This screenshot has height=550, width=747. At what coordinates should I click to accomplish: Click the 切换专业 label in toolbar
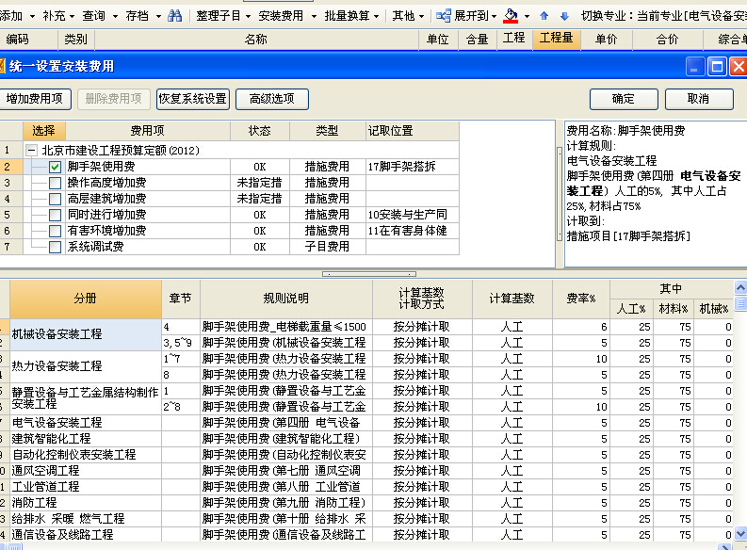click(x=603, y=16)
